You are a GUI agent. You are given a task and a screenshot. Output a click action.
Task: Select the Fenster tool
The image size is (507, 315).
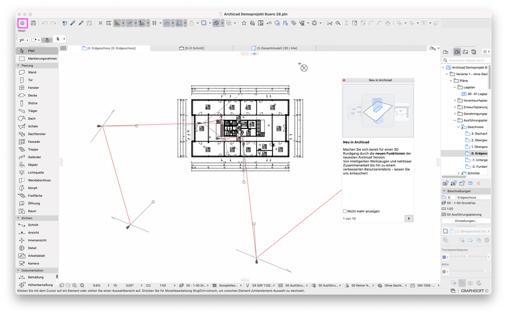pos(37,88)
